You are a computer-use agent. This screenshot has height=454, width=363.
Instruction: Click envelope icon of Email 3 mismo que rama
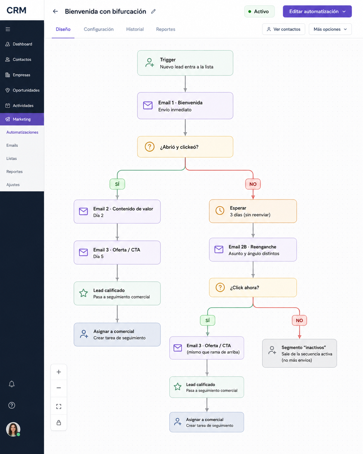coord(178,348)
